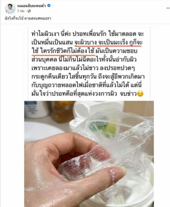Click the lotion bottle in photo background

click(x=36, y=109)
